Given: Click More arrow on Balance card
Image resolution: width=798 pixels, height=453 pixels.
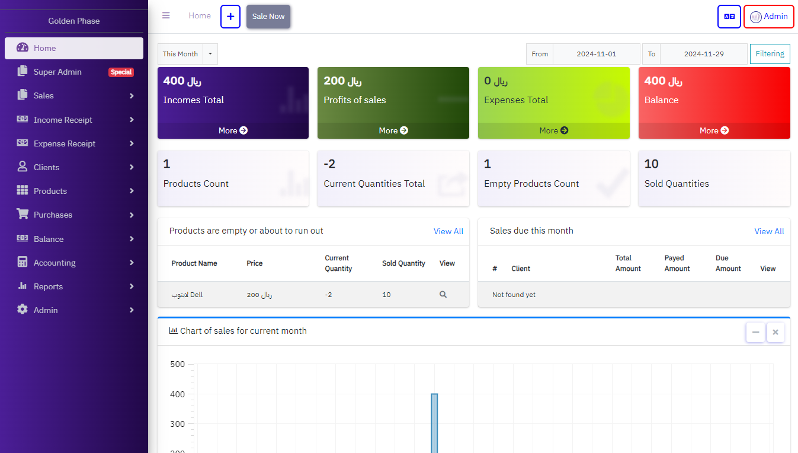Looking at the screenshot, I should click(725, 130).
